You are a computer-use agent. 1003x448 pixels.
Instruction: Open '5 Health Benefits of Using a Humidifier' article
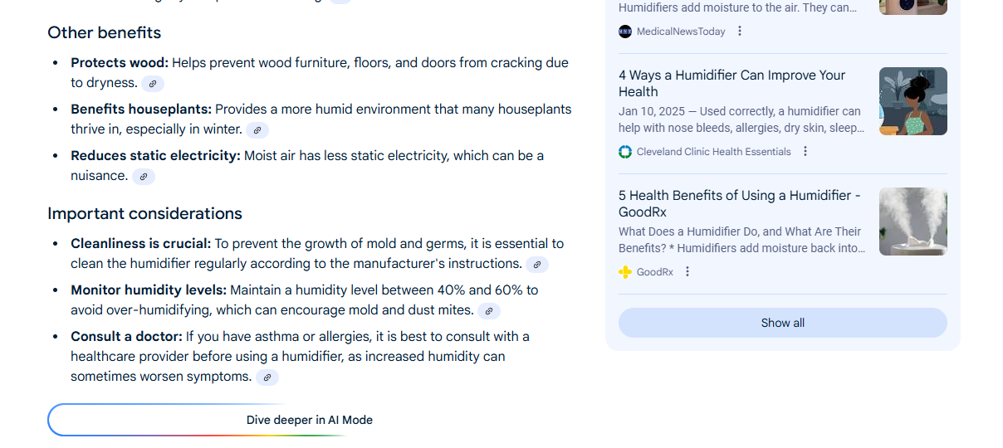pos(739,203)
